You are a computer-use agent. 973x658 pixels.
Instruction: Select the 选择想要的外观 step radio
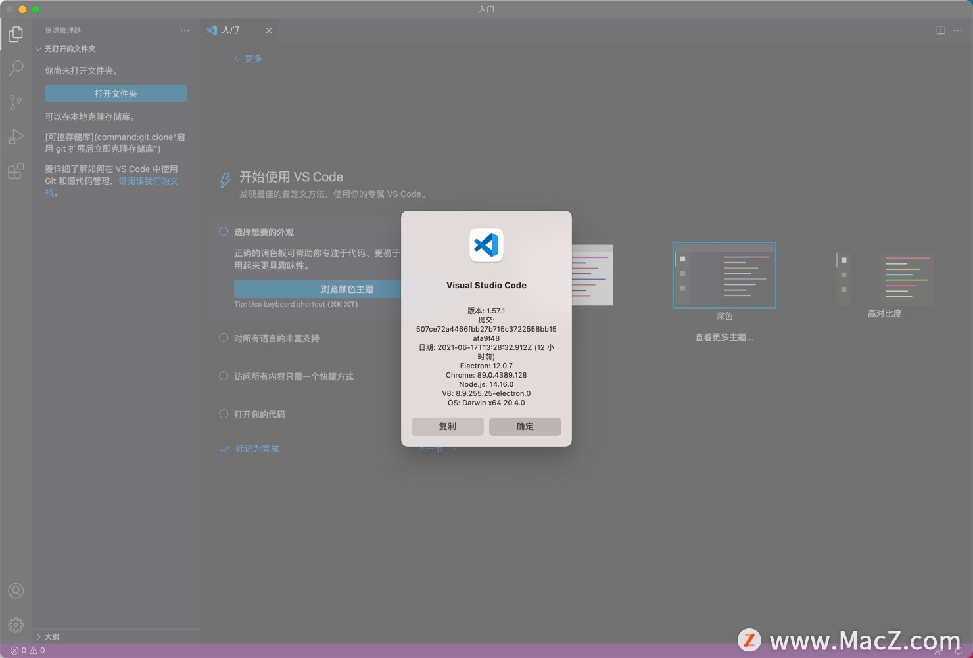tap(224, 231)
